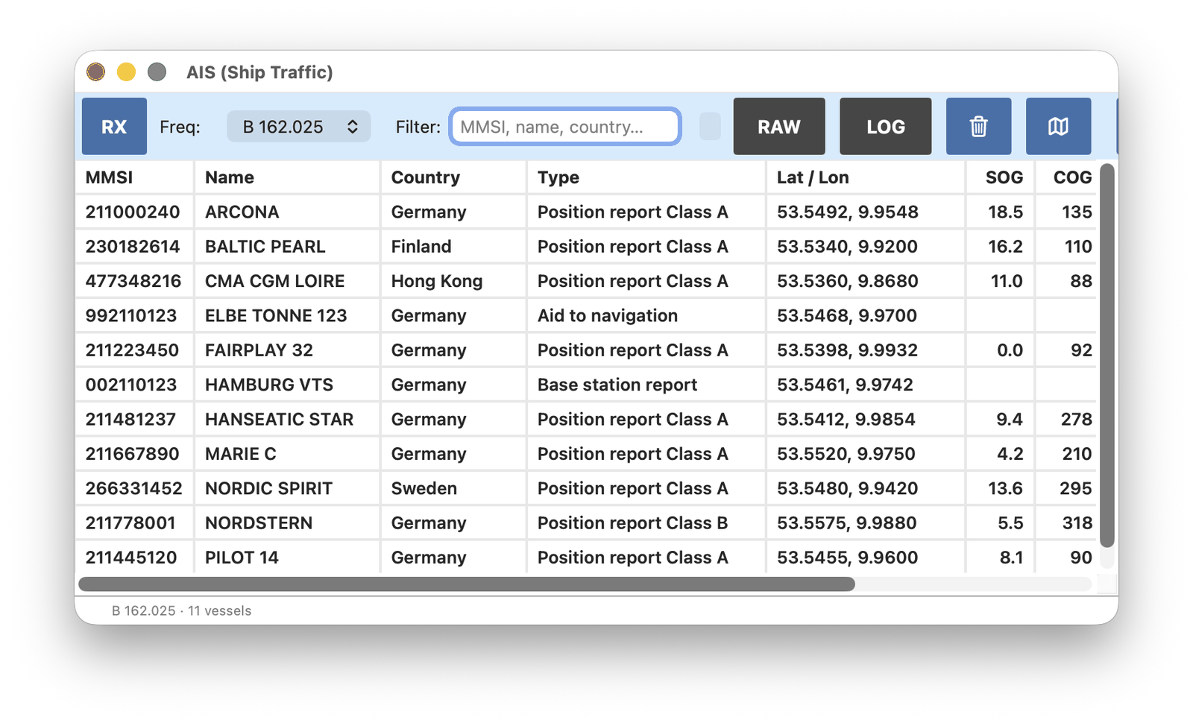Toggle the RX receive button
Screen dimensions: 1193x723
[114, 126]
